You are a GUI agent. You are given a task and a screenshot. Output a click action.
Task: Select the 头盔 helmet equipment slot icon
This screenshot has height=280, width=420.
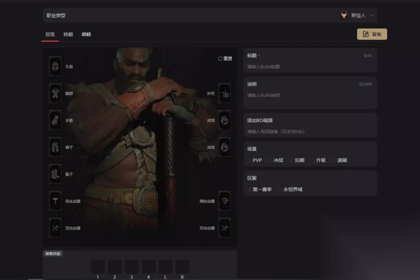coord(55,66)
